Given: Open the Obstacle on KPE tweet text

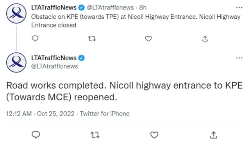Looking at the screenshot, I should click(x=136, y=21).
